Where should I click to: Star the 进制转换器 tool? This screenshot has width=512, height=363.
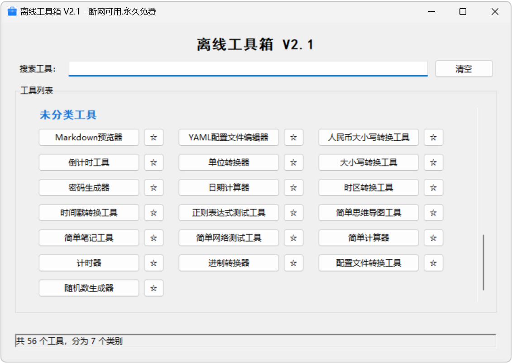[293, 263]
